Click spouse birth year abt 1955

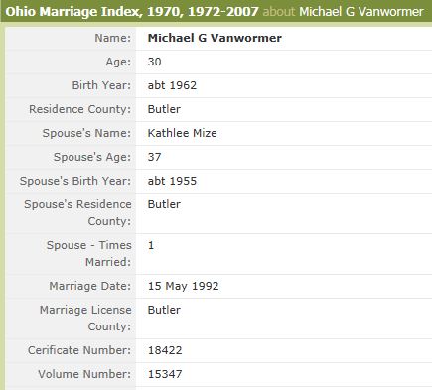(x=172, y=181)
